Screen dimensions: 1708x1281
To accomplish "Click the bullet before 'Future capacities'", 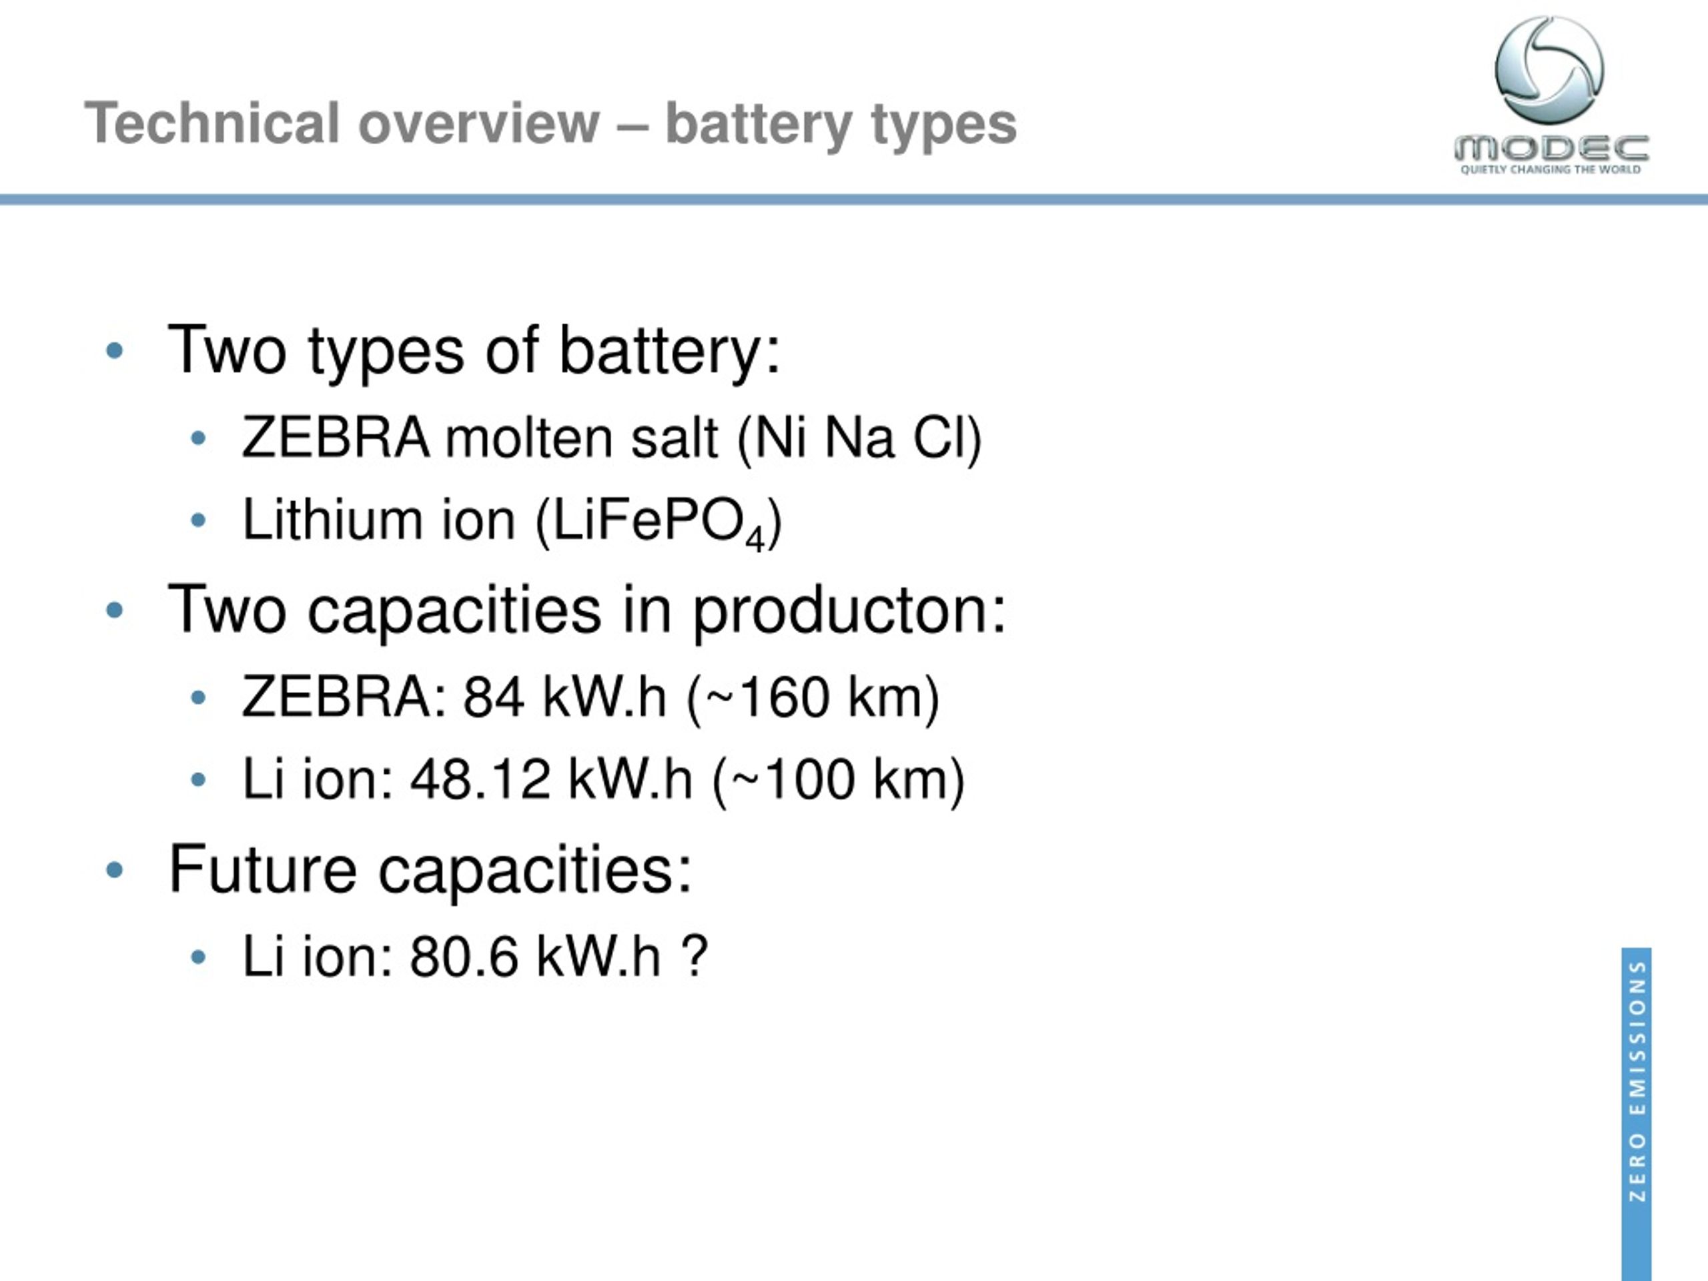I will click(x=114, y=870).
